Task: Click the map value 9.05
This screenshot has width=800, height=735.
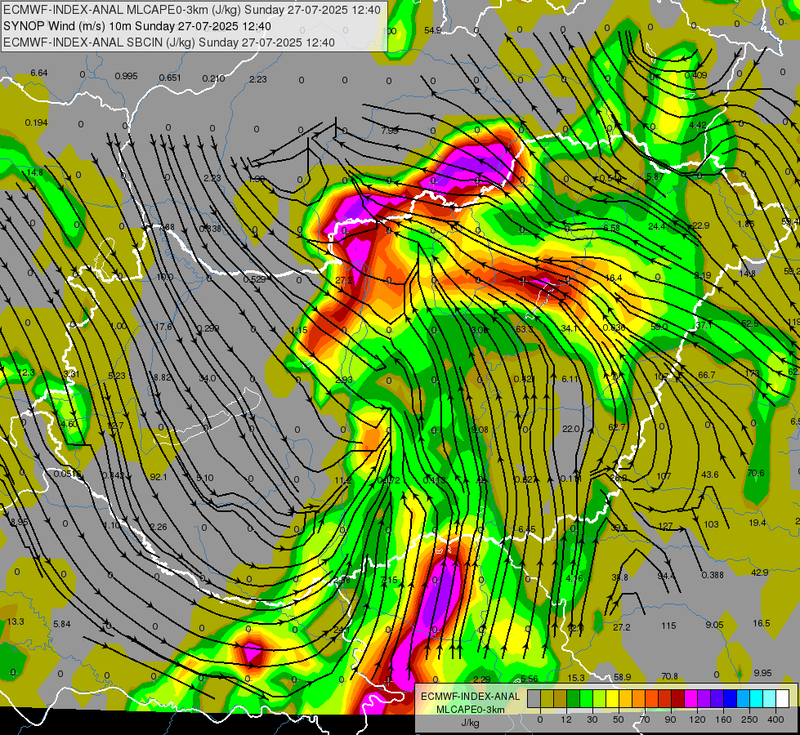Action: pos(714,624)
